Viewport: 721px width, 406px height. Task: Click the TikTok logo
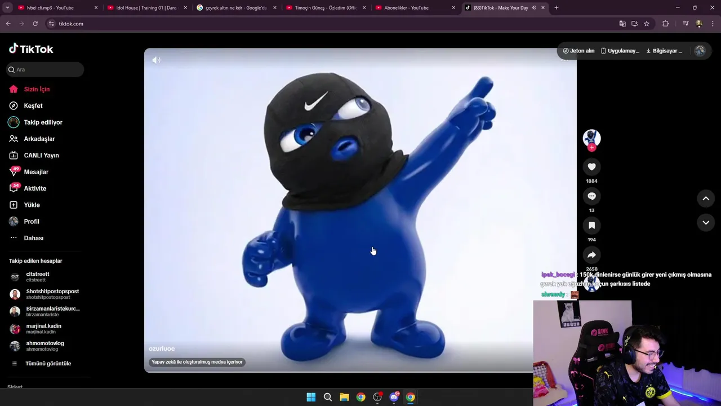pyautogui.click(x=31, y=49)
